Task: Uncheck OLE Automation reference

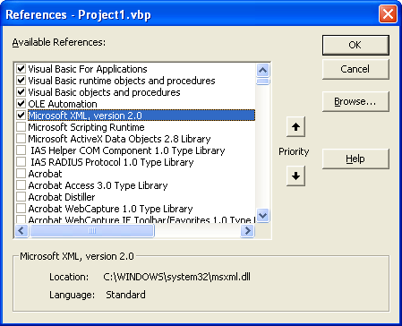Action: pyautogui.click(x=21, y=104)
